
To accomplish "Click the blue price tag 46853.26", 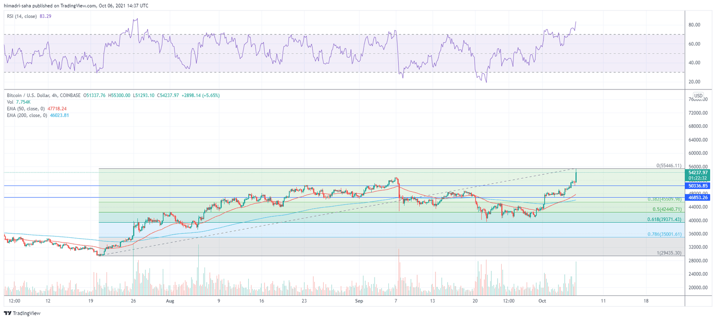I will pos(698,197).
